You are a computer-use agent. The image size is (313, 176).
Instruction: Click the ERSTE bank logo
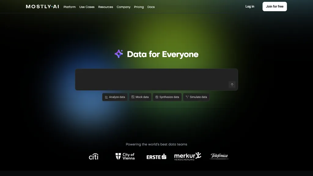[x=156, y=157]
